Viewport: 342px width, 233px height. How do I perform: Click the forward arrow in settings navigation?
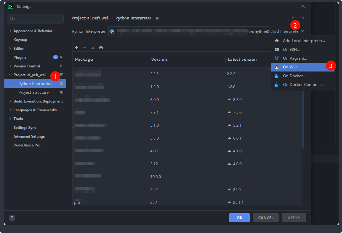tap(302, 18)
